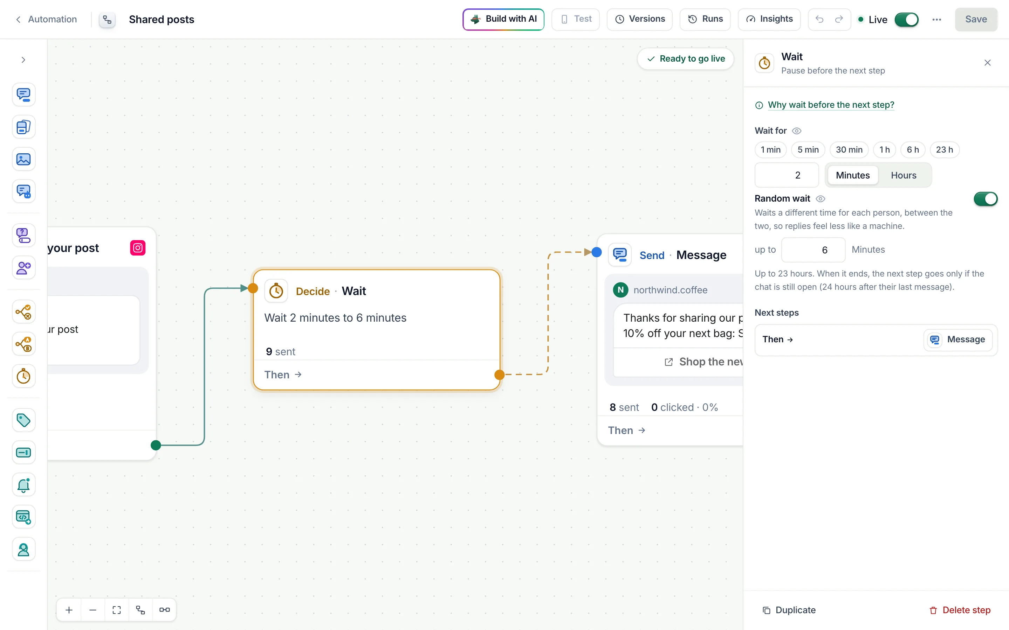
Task: Add the code webhook step icon
Action: [23, 517]
